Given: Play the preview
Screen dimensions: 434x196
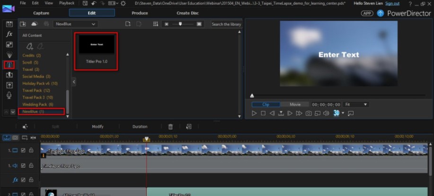Looking at the screenshot, I should tap(254, 113).
